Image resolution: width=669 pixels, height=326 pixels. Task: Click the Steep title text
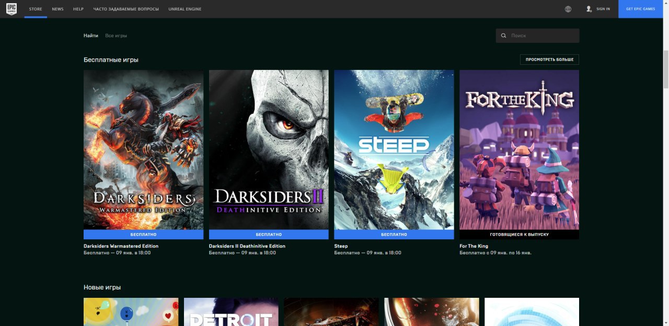coord(341,246)
